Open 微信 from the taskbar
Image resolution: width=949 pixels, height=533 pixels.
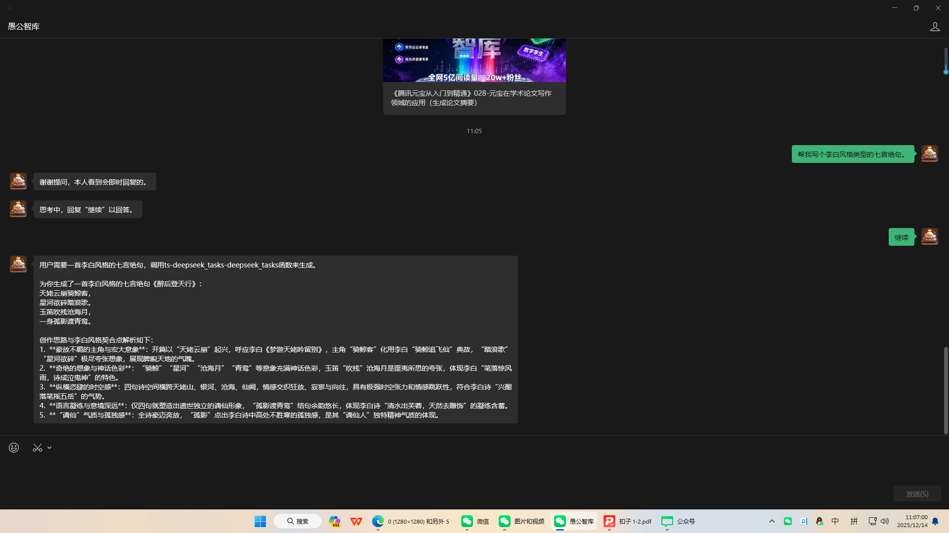pyautogui.click(x=474, y=521)
